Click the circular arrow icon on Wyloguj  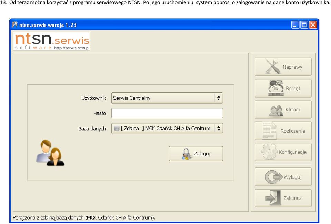coord(274,176)
